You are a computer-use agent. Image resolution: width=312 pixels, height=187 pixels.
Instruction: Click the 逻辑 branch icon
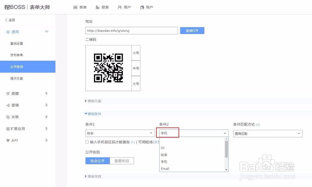(8, 105)
